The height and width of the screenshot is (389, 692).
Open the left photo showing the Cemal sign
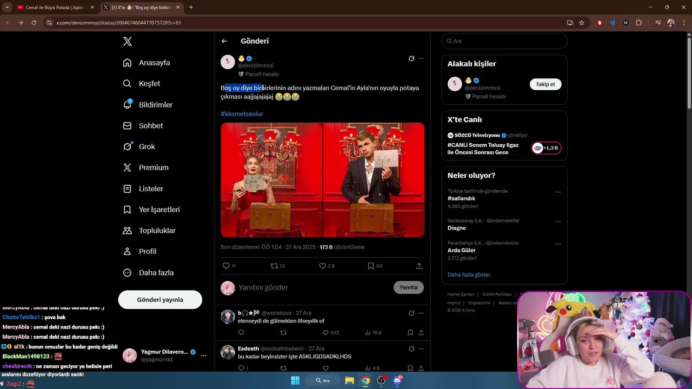[271, 180]
